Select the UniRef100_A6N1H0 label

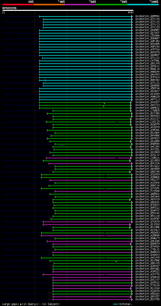147,72
